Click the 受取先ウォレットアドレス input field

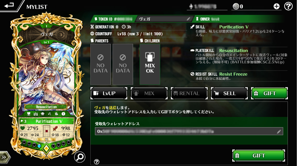(x=189, y=131)
